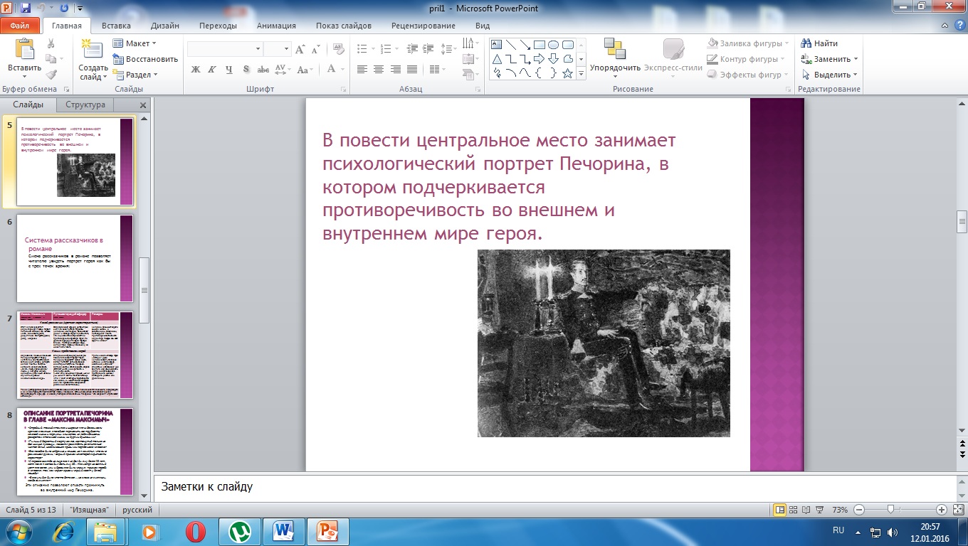Switch to the Структура outline tab
The width and height of the screenshot is (968, 546).
85,105
